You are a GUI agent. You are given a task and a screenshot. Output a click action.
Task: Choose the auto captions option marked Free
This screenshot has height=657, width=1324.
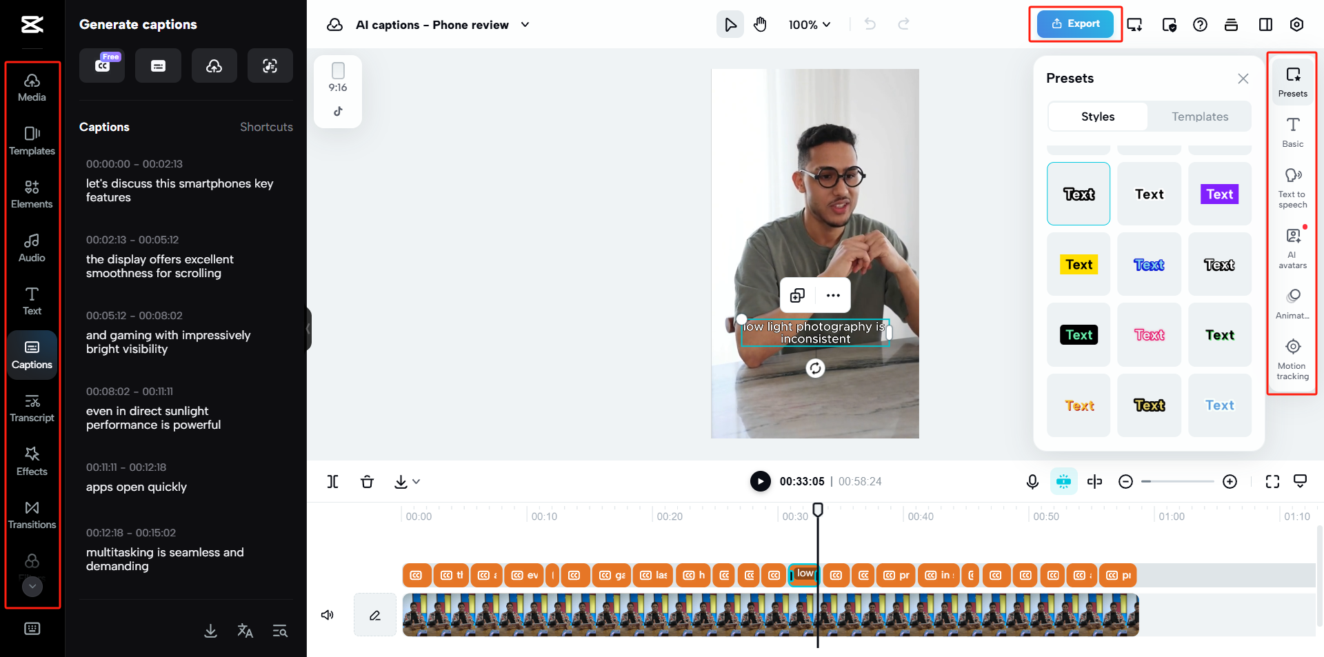102,65
